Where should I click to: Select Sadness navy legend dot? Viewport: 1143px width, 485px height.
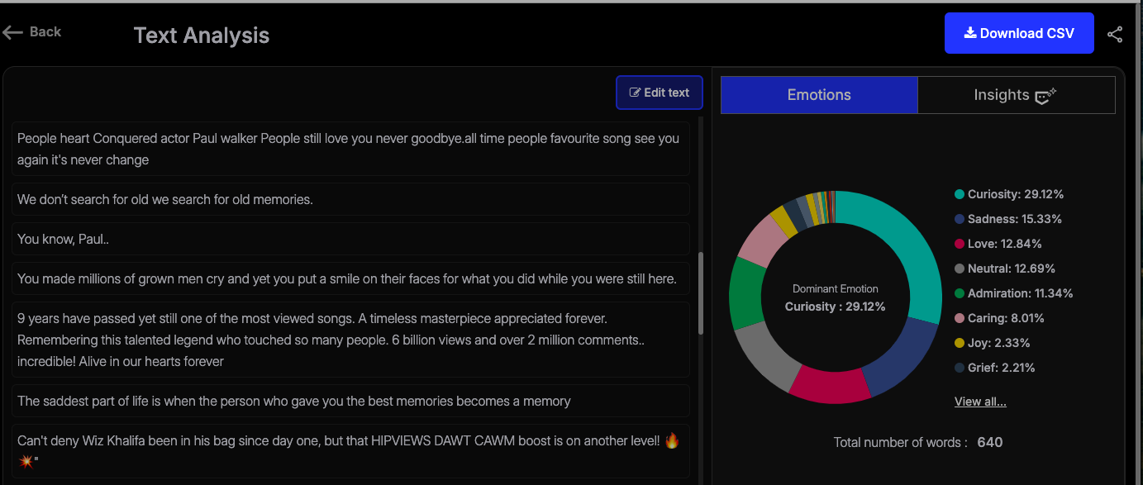(x=960, y=219)
